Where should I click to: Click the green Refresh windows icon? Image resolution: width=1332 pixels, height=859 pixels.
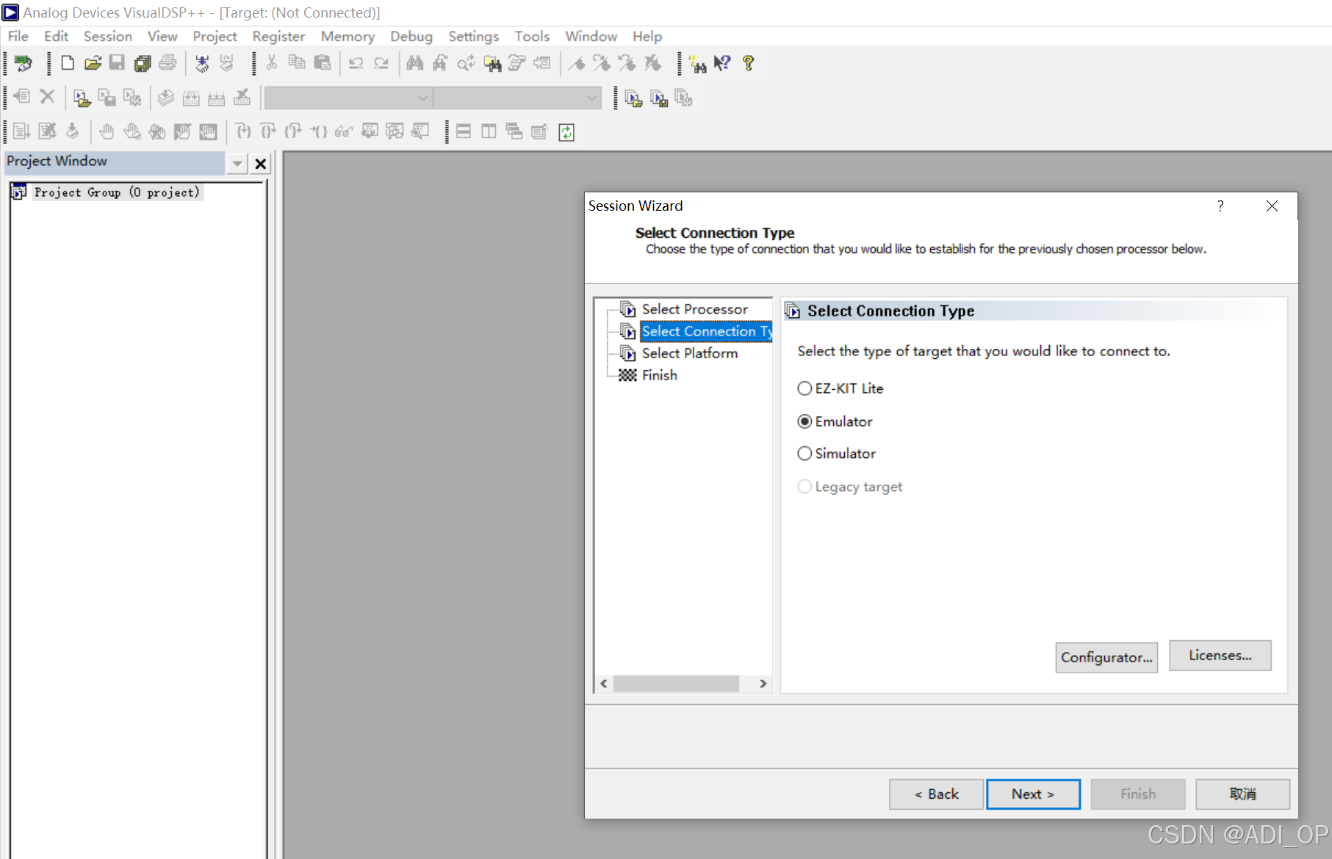(x=566, y=132)
